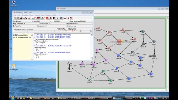Click the comp06 computer node
178x100 pixels.
tap(123, 30)
